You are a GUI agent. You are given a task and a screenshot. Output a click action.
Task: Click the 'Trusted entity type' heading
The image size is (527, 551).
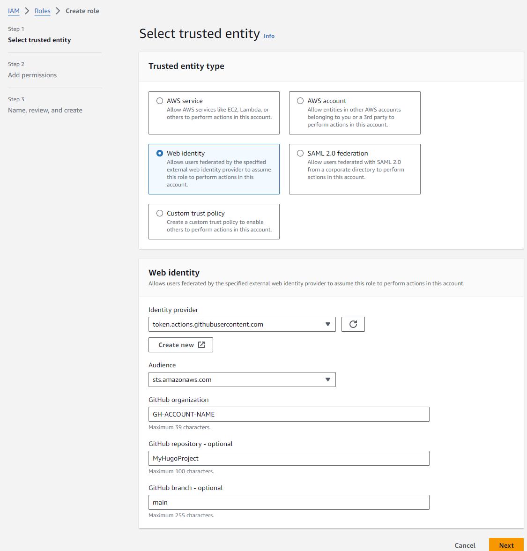tap(186, 66)
